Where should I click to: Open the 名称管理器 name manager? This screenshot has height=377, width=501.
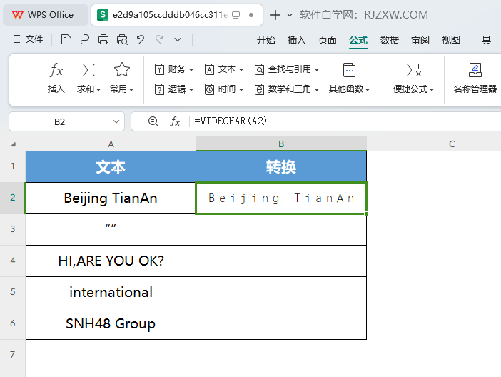[475, 79]
